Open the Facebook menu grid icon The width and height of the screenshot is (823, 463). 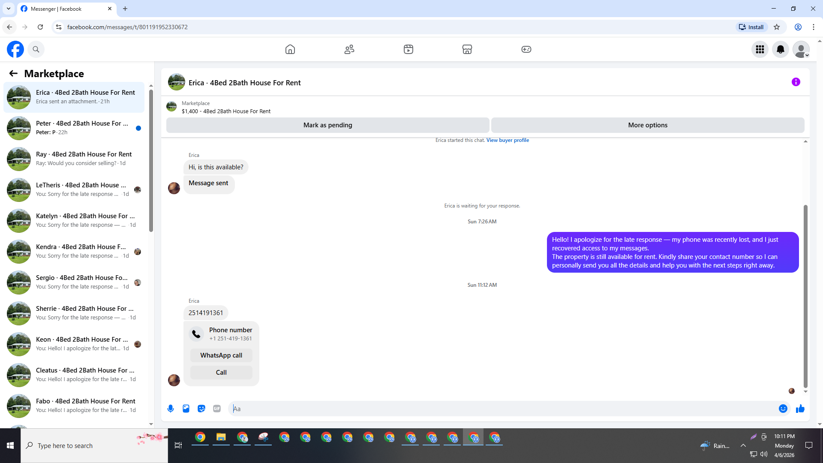click(x=760, y=49)
